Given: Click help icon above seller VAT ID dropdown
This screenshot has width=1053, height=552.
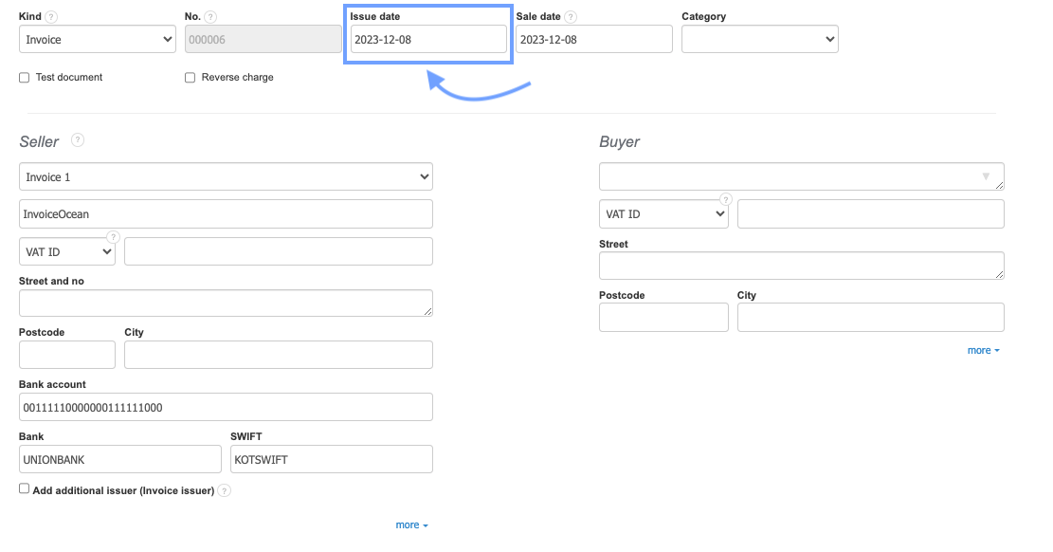Looking at the screenshot, I should 113,237.
